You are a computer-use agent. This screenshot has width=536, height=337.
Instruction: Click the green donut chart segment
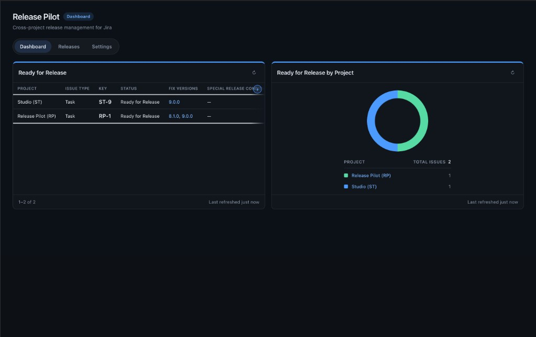coord(424,121)
